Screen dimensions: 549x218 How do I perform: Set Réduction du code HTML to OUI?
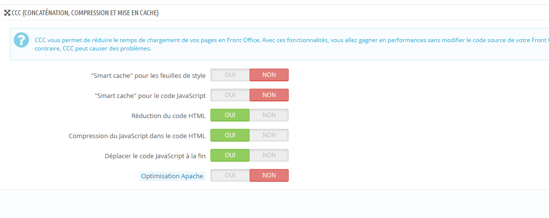coord(230,115)
